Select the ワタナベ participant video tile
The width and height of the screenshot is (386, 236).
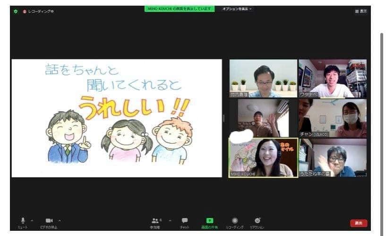332,78
